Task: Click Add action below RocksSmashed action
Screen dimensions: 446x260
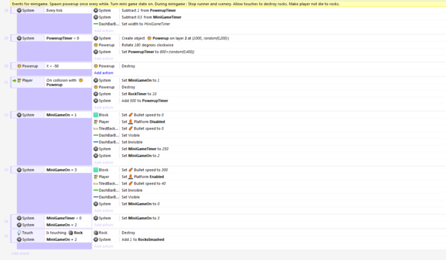Action: [104, 246]
